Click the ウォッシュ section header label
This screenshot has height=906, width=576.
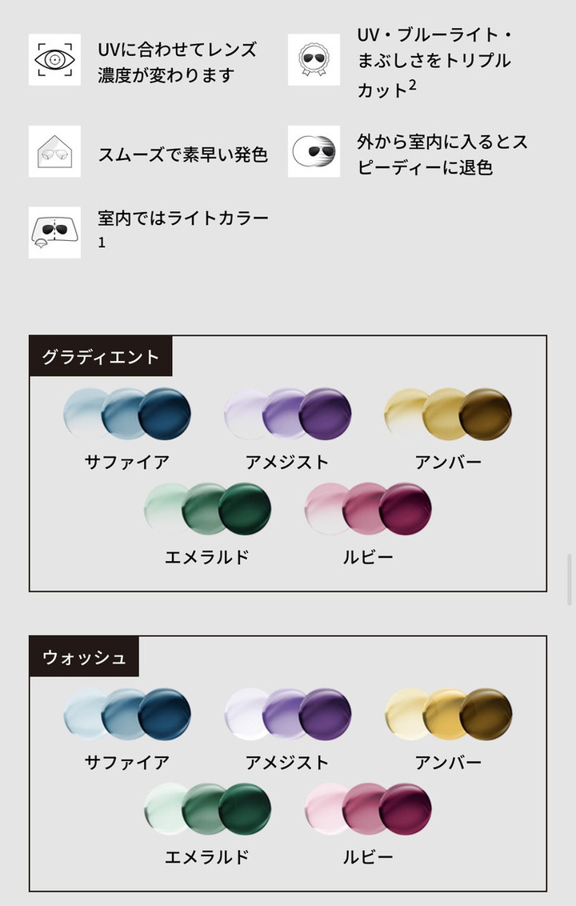tap(84, 658)
